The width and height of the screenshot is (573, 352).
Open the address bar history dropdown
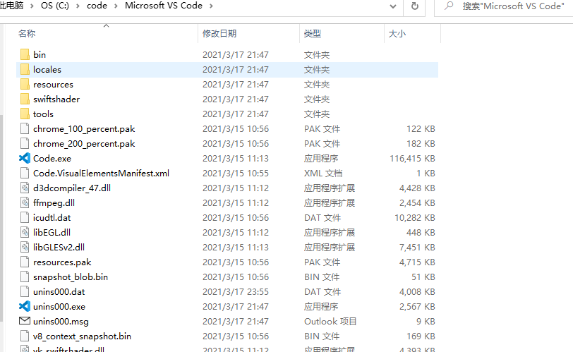pos(393,6)
